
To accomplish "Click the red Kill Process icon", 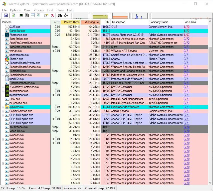I will [52, 16].
